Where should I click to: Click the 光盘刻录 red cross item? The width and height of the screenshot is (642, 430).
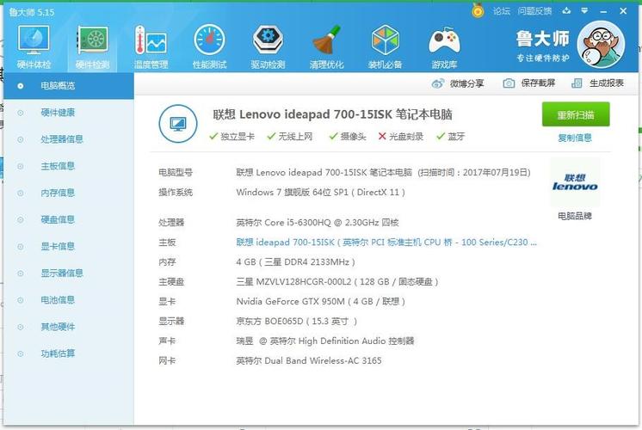pyautogui.click(x=400, y=136)
